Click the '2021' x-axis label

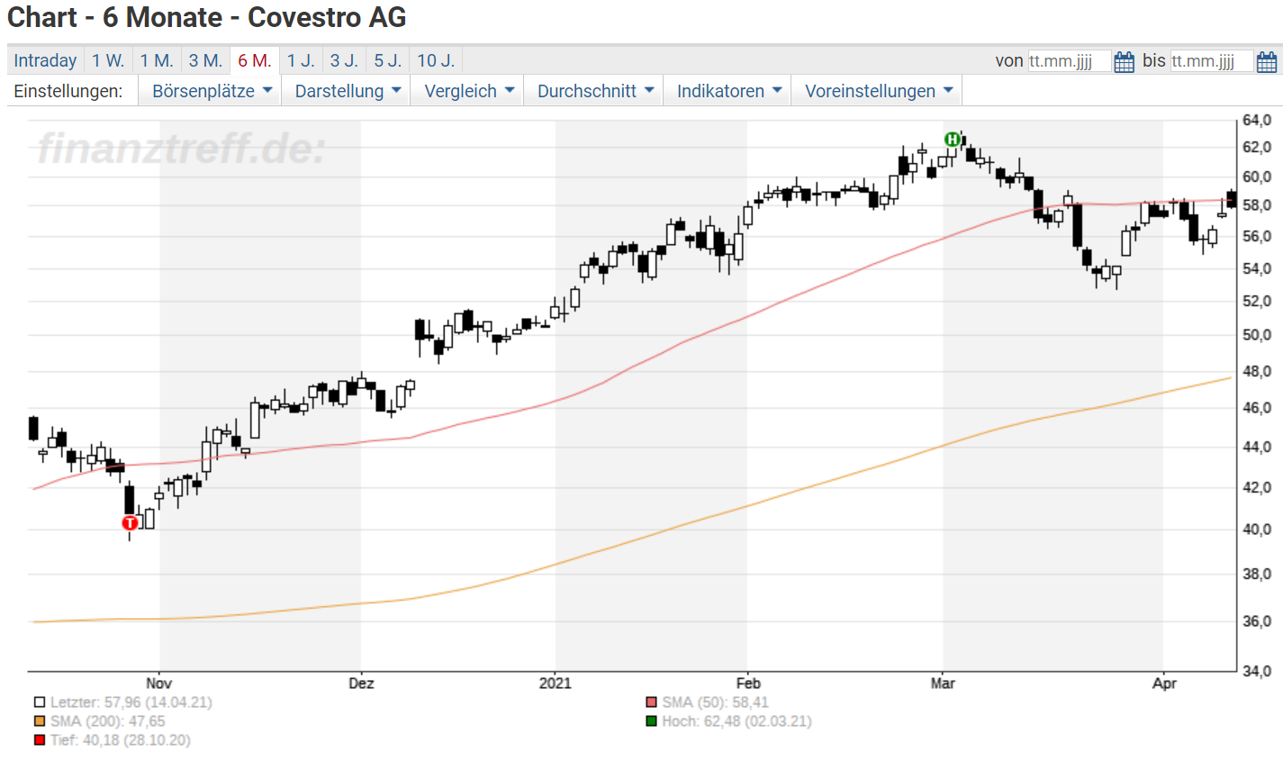click(556, 684)
